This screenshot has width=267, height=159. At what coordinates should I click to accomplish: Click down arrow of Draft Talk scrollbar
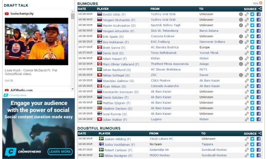[72, 89]
